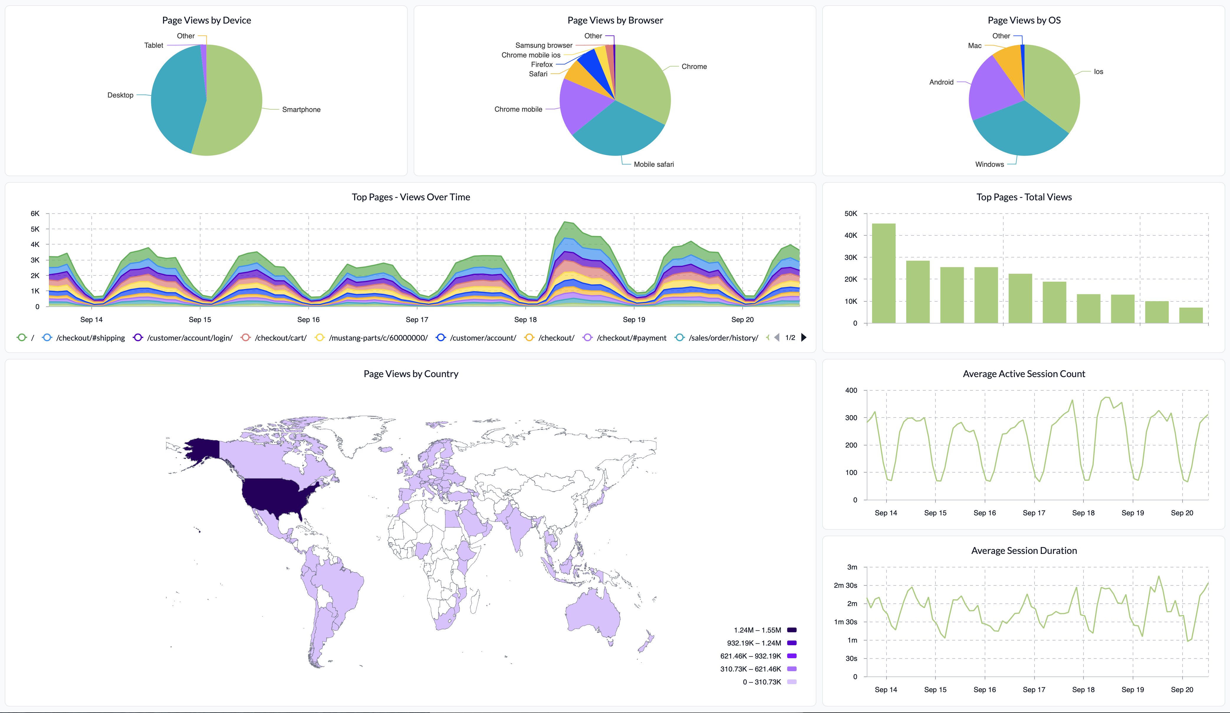
Task: Click the /checkout/#payment legend marker icon
Action: coord(588,337)
